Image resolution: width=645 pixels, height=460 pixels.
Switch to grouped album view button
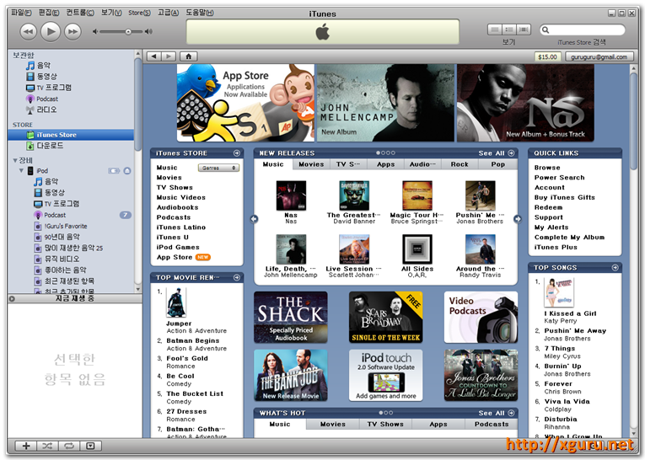click(509, 29)
